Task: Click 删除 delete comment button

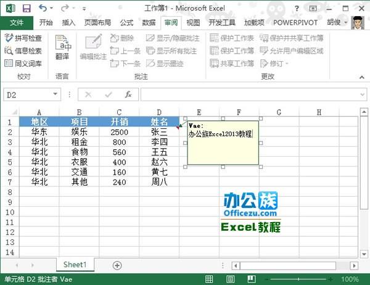Action: tap(122, 38)
